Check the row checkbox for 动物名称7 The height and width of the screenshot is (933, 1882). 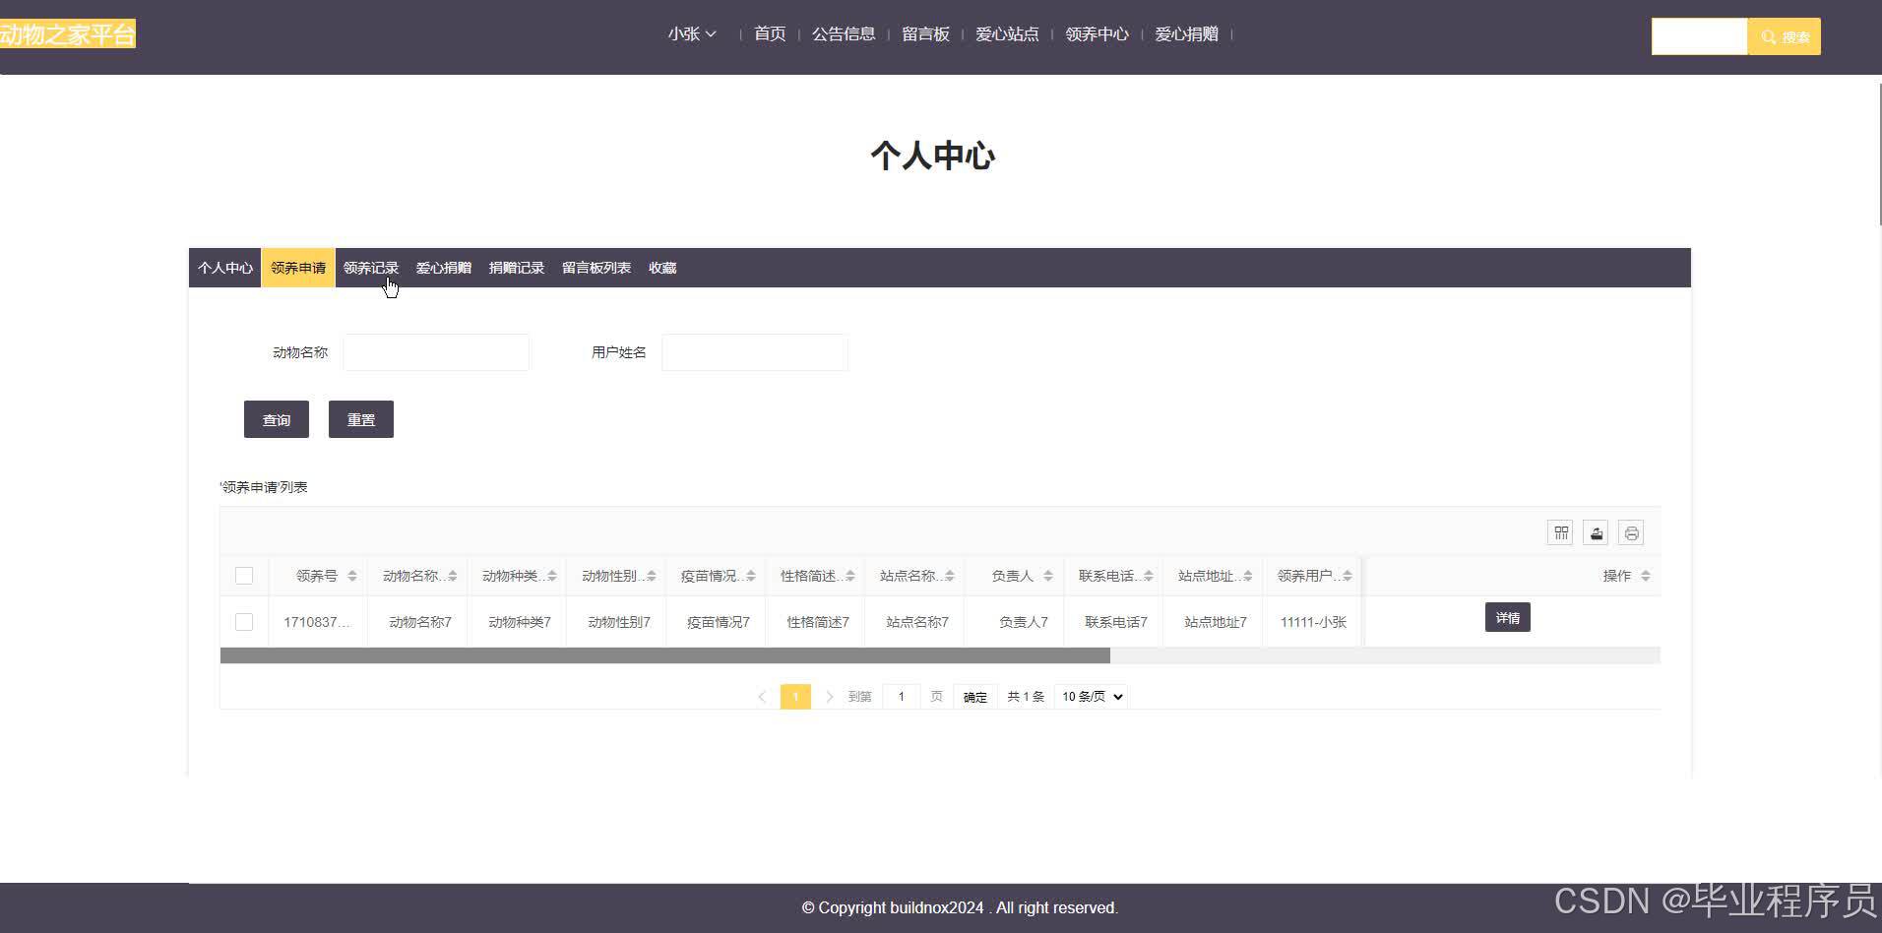point(244,622)
